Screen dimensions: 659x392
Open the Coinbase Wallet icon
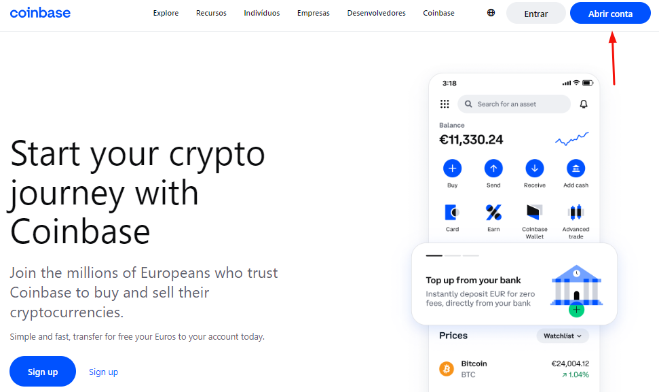click(535, 213)
